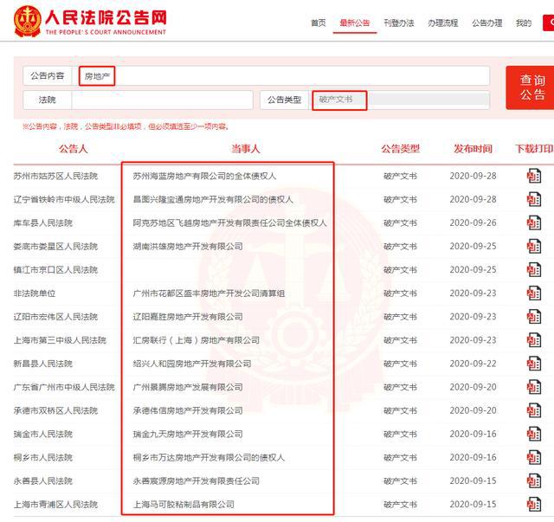
Task: Click 新昌县人民法院 in announcer column
Action: click(x=42, y=364)
